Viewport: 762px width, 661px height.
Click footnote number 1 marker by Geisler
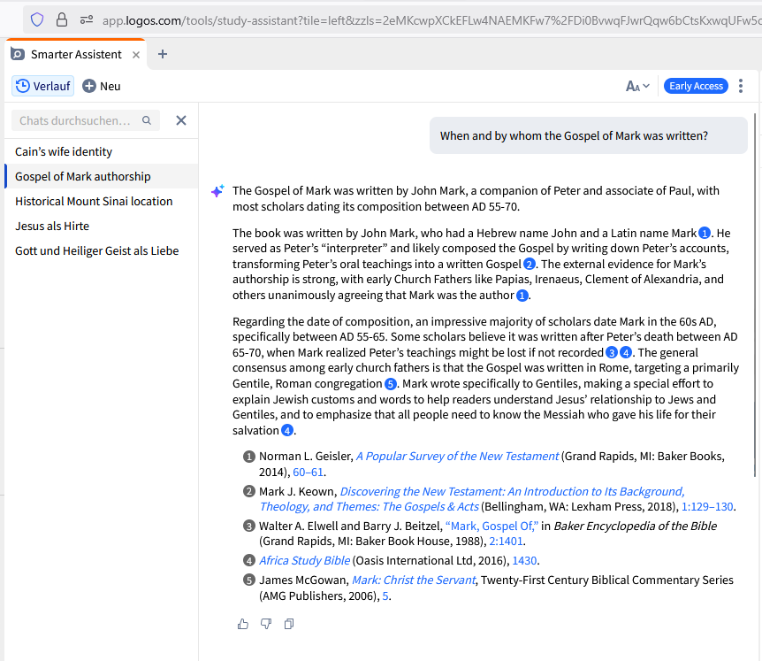(x=248, y=457)
